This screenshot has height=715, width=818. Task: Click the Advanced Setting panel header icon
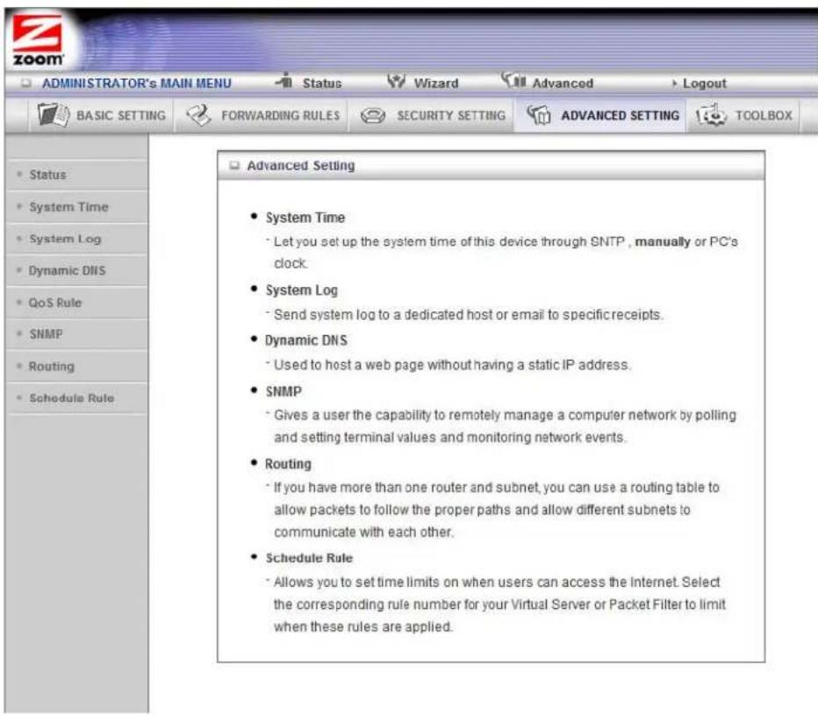234,165
